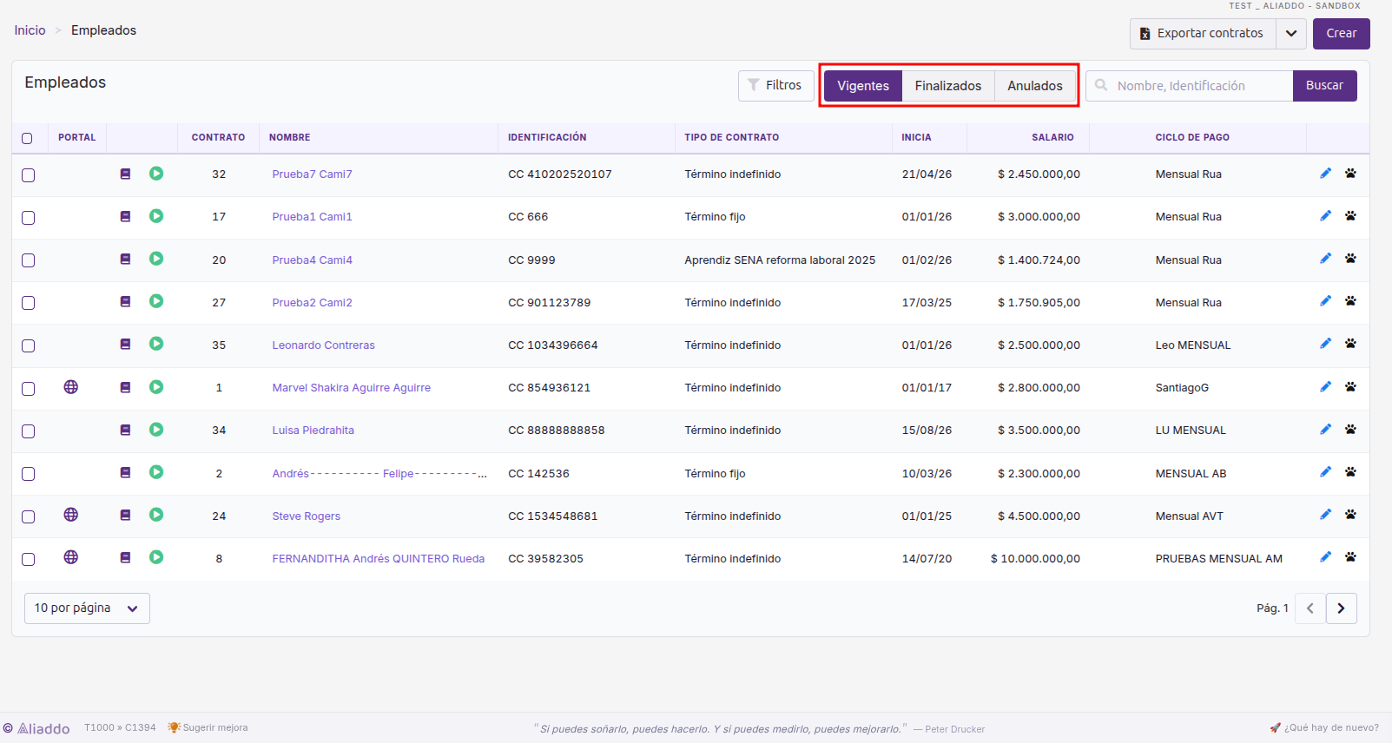The width and height of the screenshot is (1392, 743).
Task: Click the paw icon for Prueba1 Cami1
Action: tap(1350, 215)
